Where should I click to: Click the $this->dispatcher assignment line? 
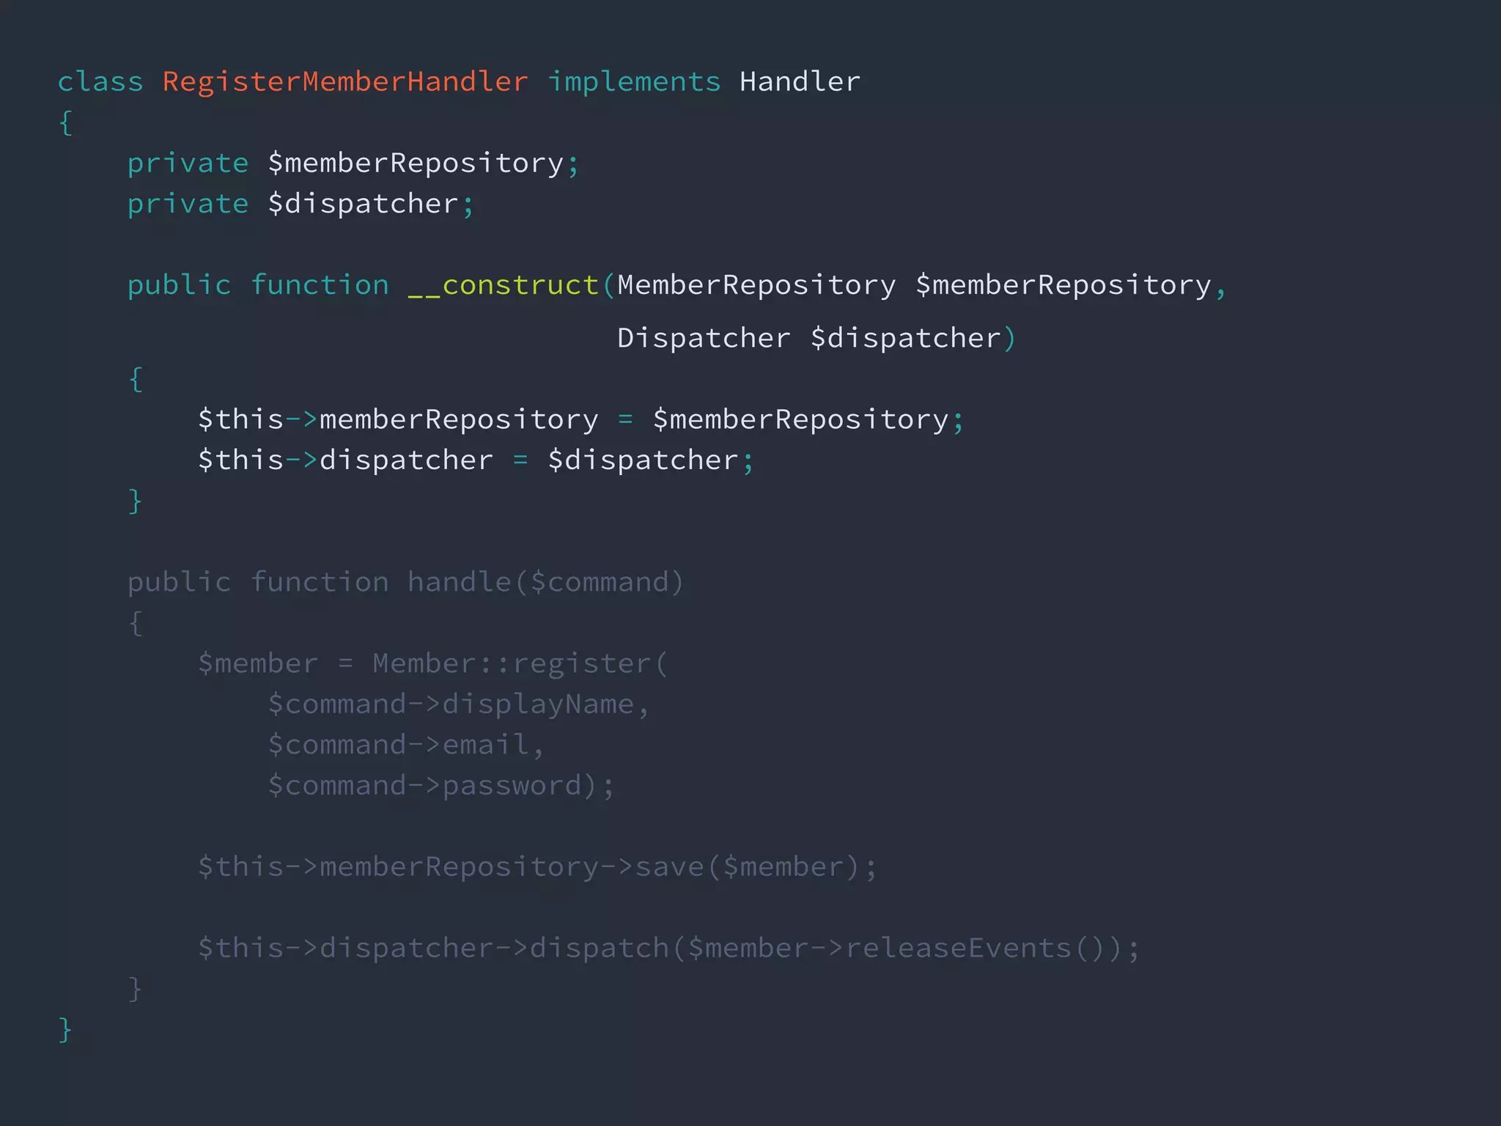tap(475, 460)
